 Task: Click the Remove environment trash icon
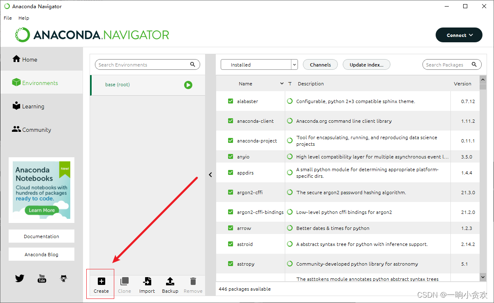point(193,281)
